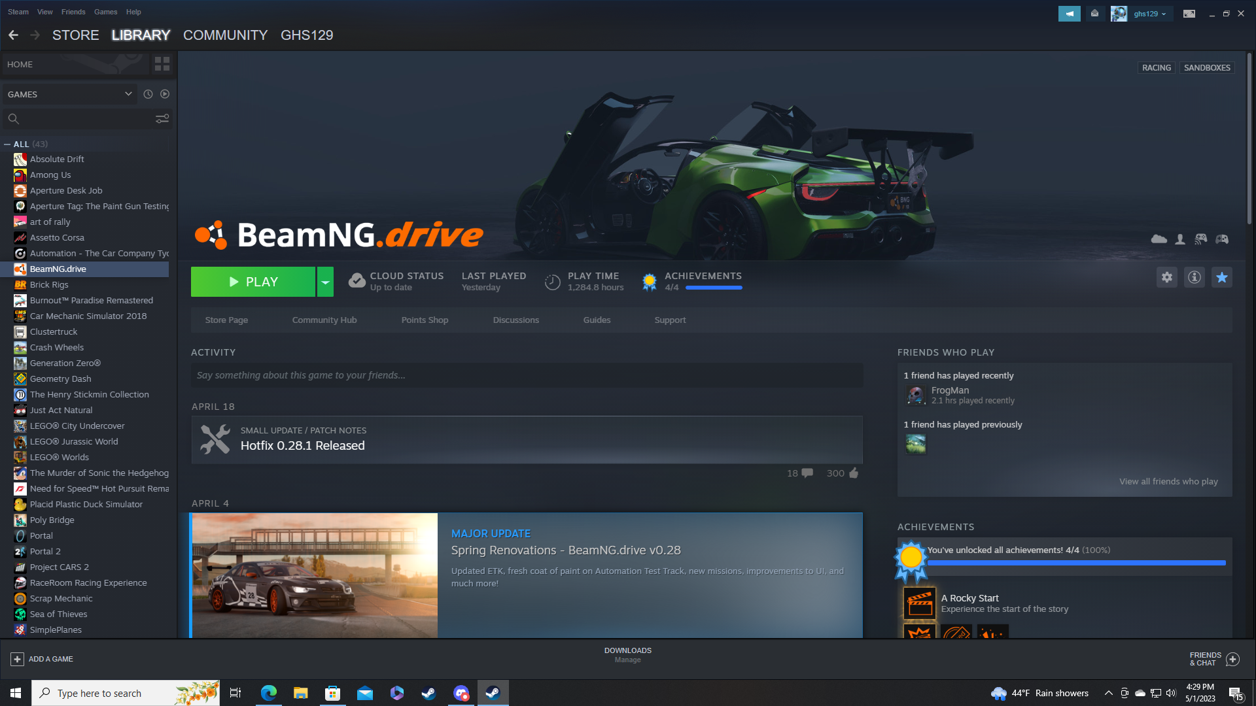
Task: Click the single-player feature icon
Action: [x=1180, y=239]
